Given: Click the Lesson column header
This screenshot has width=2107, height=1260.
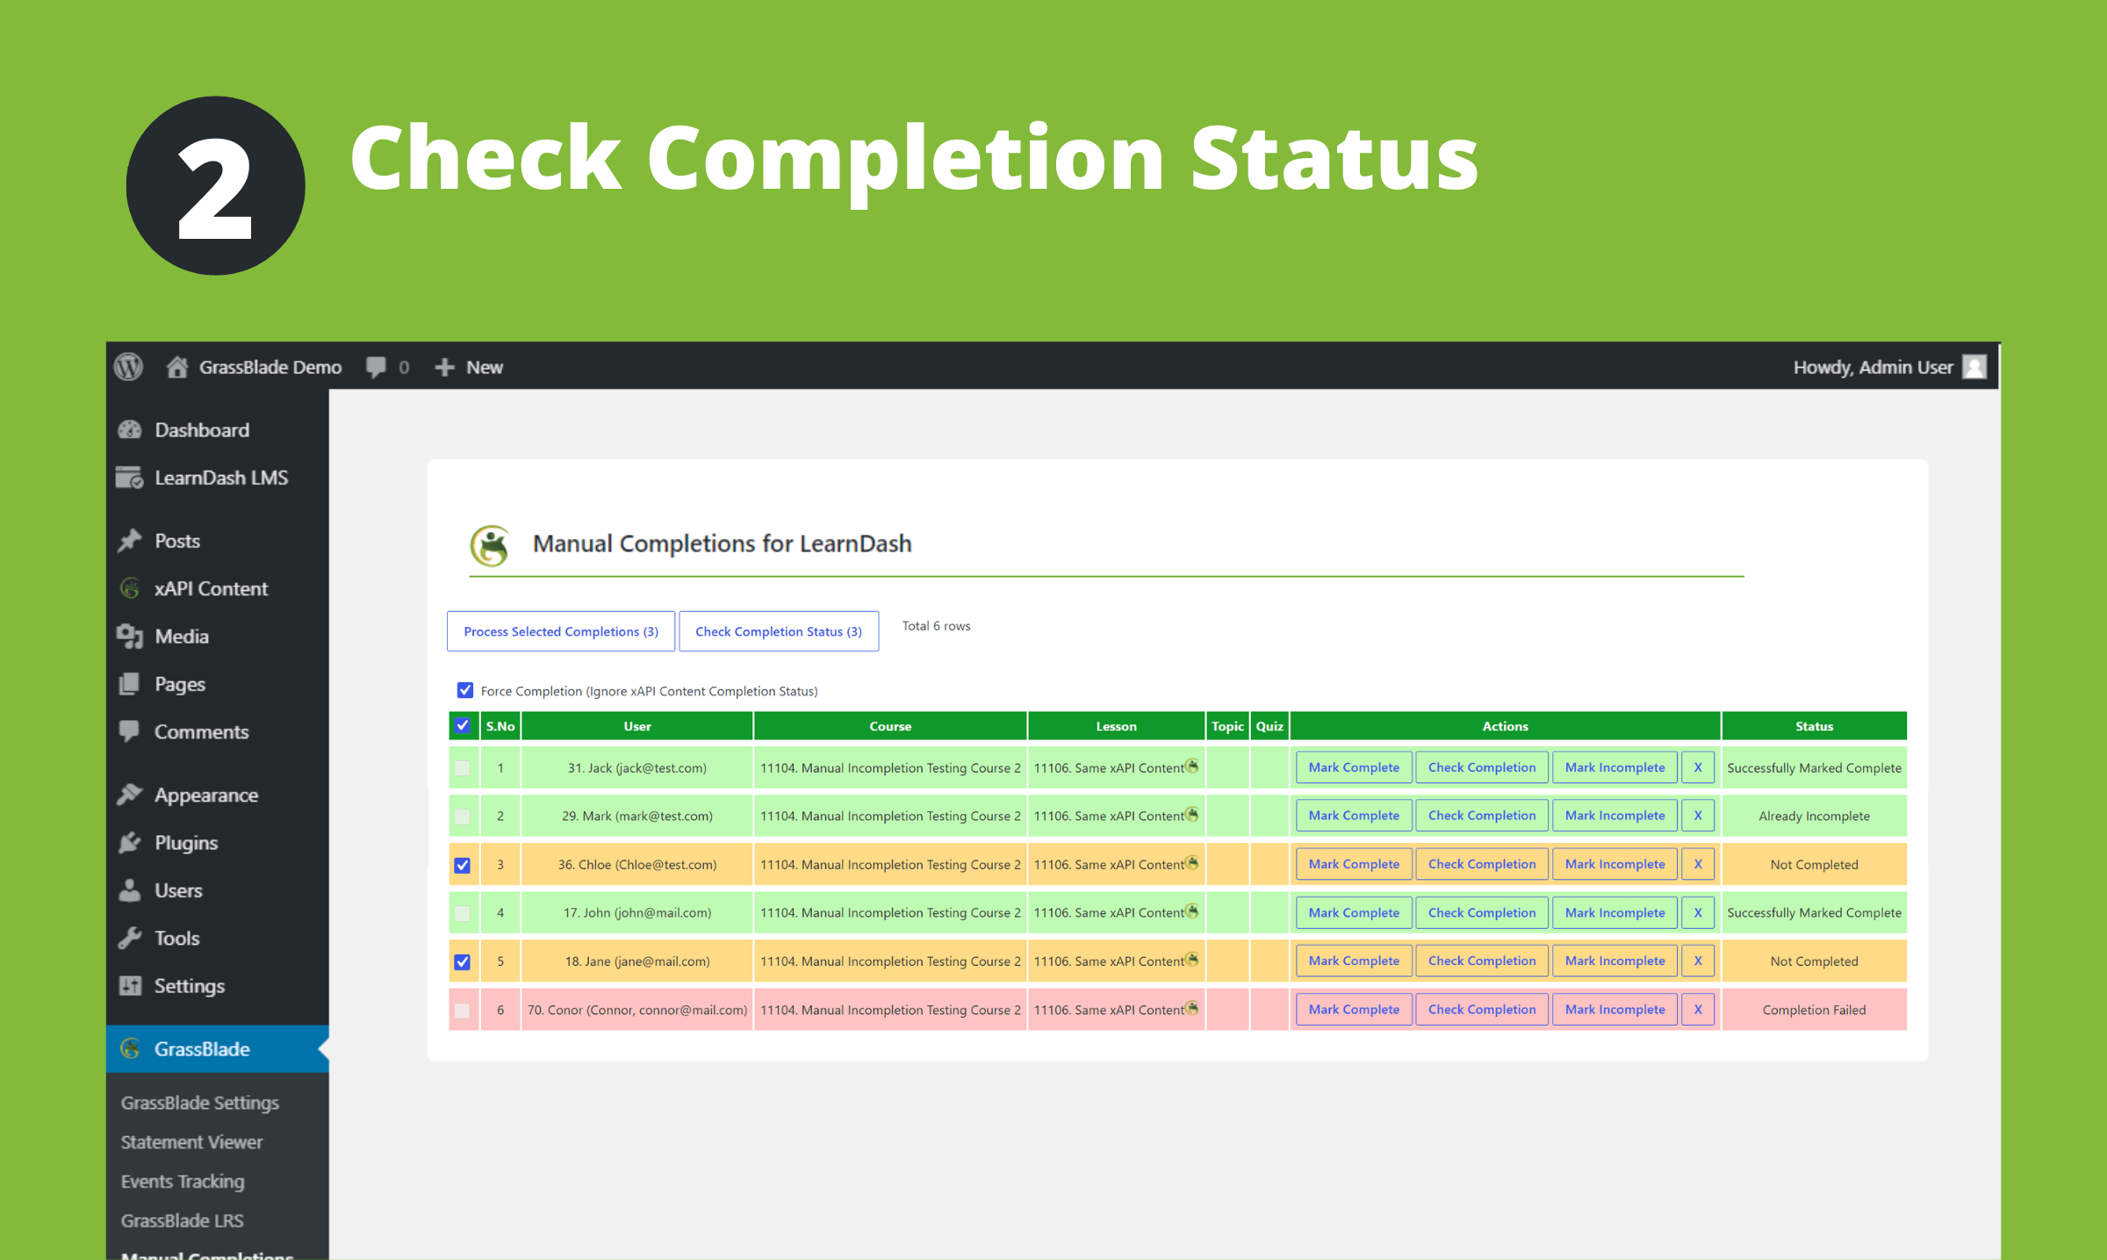Looking at the screenshot, I should pyautogui.click(x=1116, y=726).
